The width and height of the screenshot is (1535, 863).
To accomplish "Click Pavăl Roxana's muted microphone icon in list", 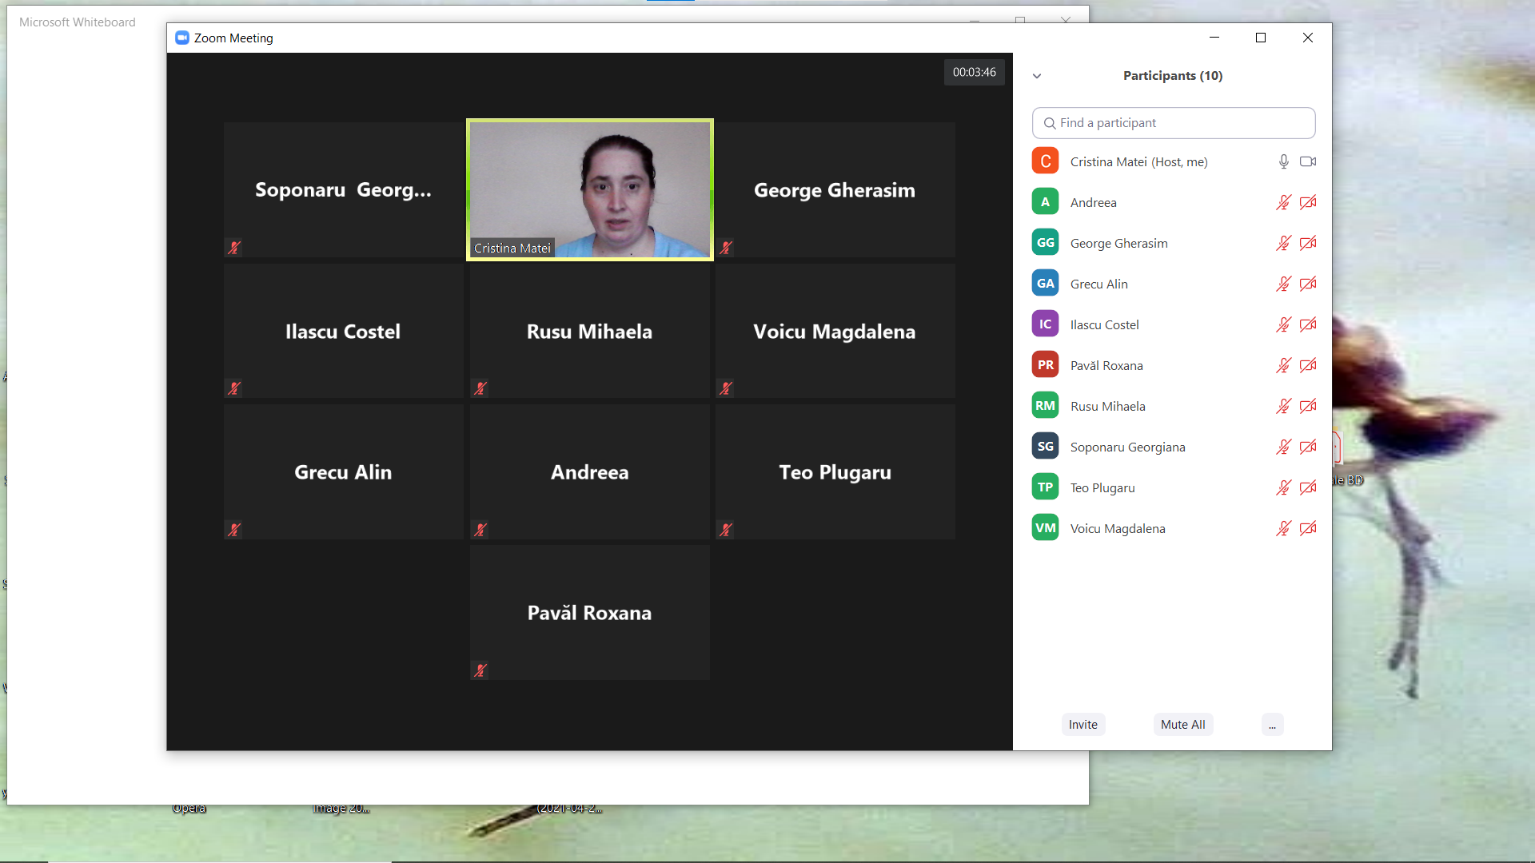I will click(x=1283, y=365).
